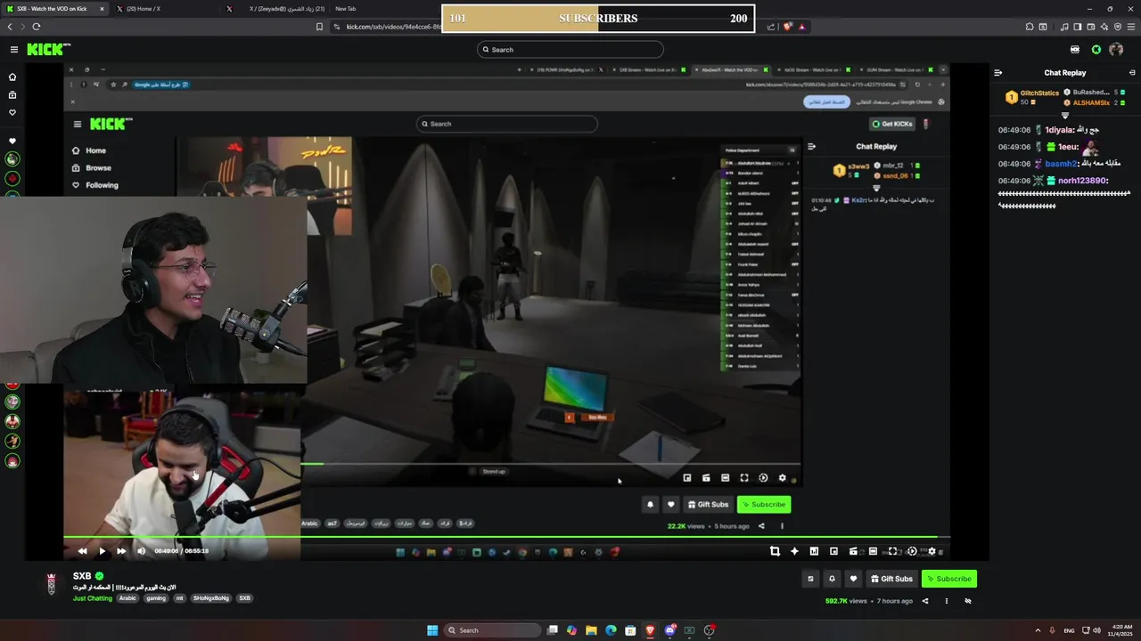Reload the current page
The width and height of the screenshot is (1141, 641).
click(x=36, y=27)
